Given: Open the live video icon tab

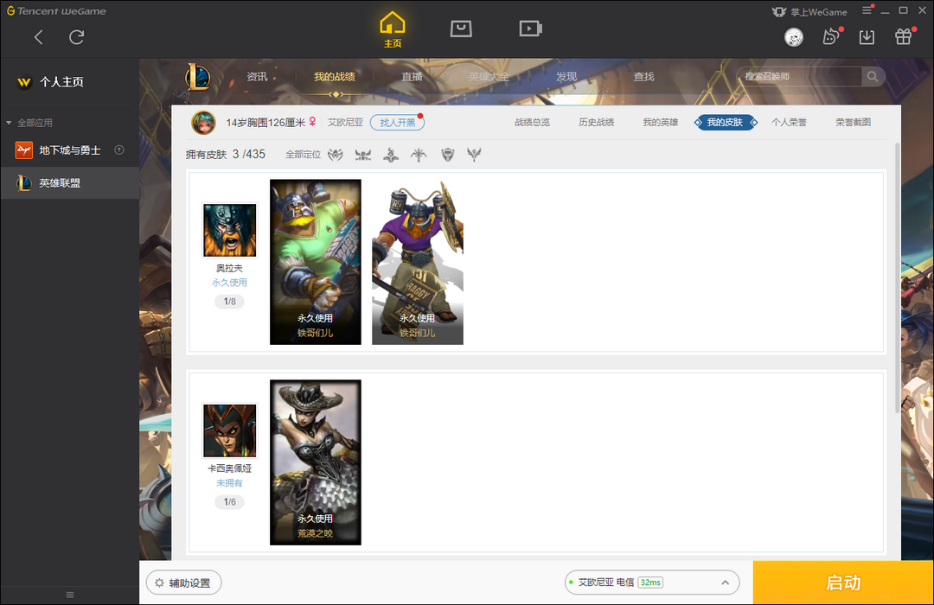Looking at the screenshot, I should (x=530, y=29).
